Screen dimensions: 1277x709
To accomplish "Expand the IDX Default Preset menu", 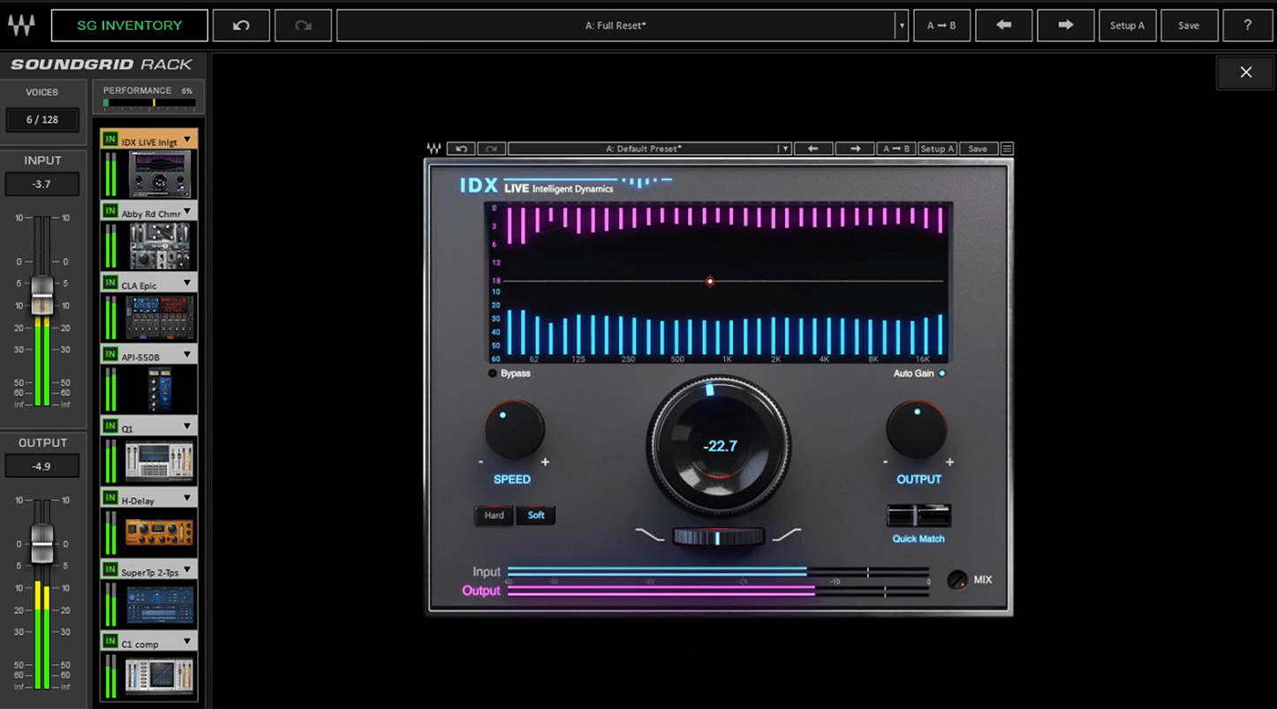I will tap(785, 148).
